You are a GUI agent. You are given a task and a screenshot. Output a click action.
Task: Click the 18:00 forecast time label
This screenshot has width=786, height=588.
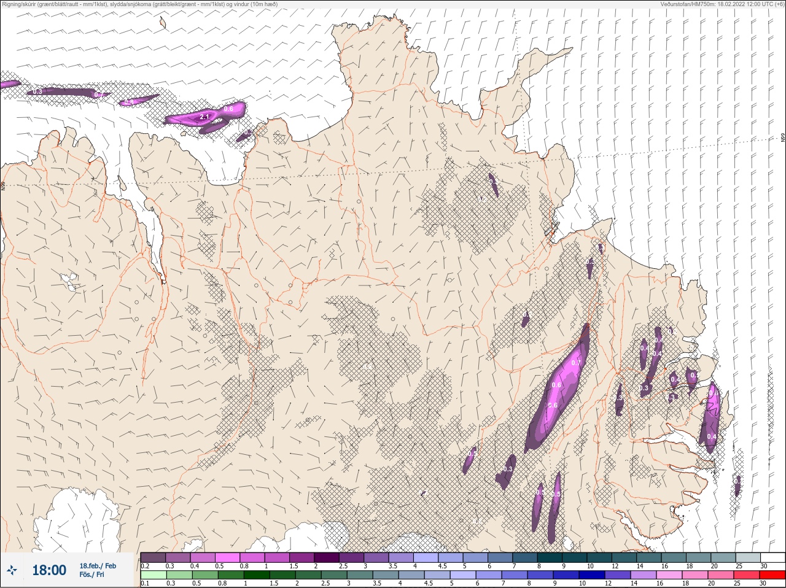[49, 570]
